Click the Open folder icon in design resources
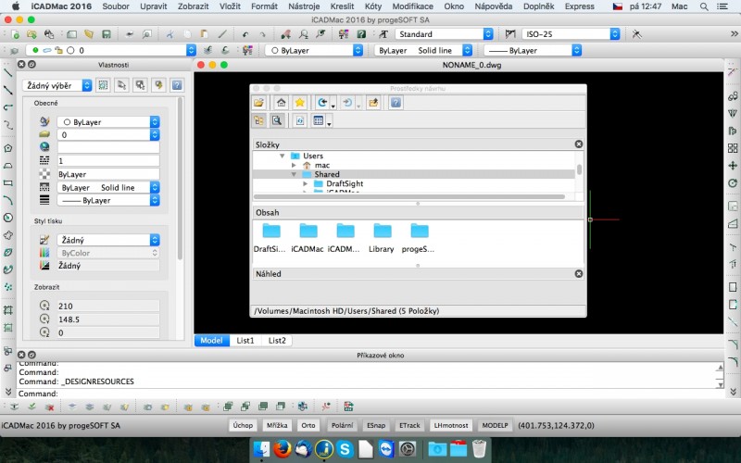Image resolution: width=741 pixels, height=463 pixels. coord(258,103)
